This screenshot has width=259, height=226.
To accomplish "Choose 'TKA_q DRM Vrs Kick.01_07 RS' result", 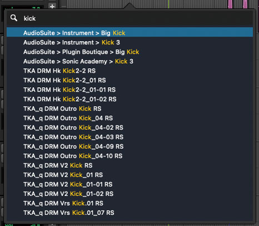I will [129, 213].
